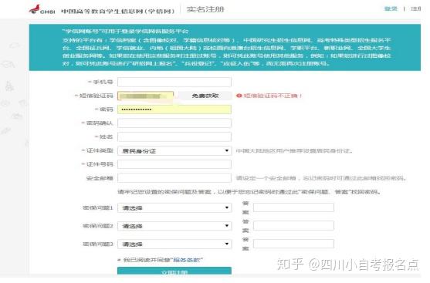Select the 手机号 phone number field
The image size is (430, 283).
coord(174,82)
